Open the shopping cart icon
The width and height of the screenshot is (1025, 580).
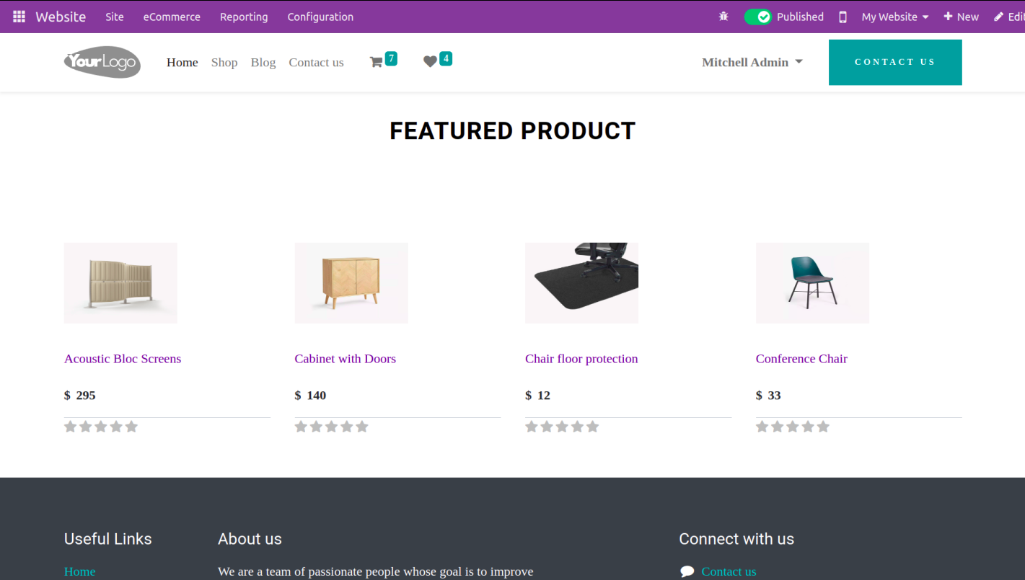coord(376,63)
